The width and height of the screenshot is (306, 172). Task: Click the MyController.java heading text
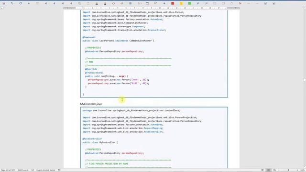click(x=91, y=104)
